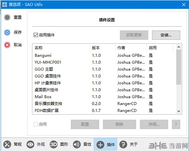Select the YUI-MHCP001 plugin row
Screen dimensions: 189x151
104,62
